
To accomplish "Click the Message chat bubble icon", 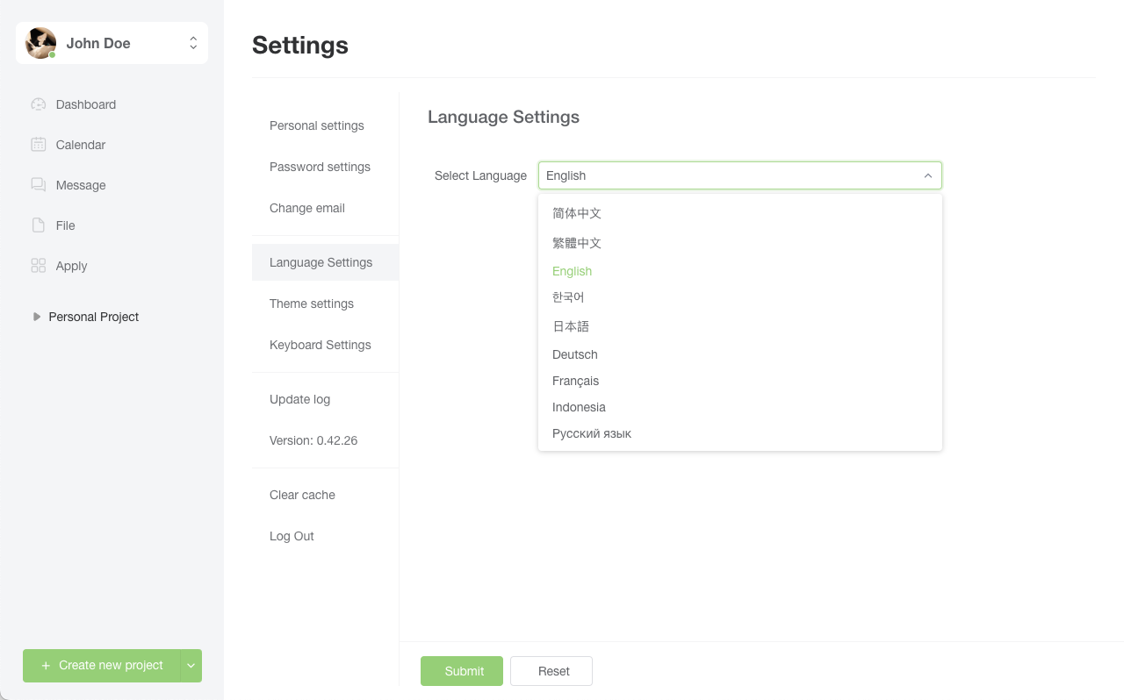I will [38, 185].
